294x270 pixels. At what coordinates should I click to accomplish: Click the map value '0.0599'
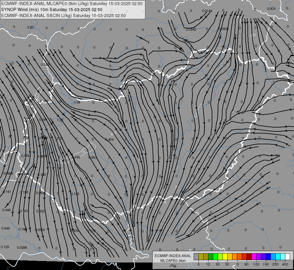click(8, 173)
